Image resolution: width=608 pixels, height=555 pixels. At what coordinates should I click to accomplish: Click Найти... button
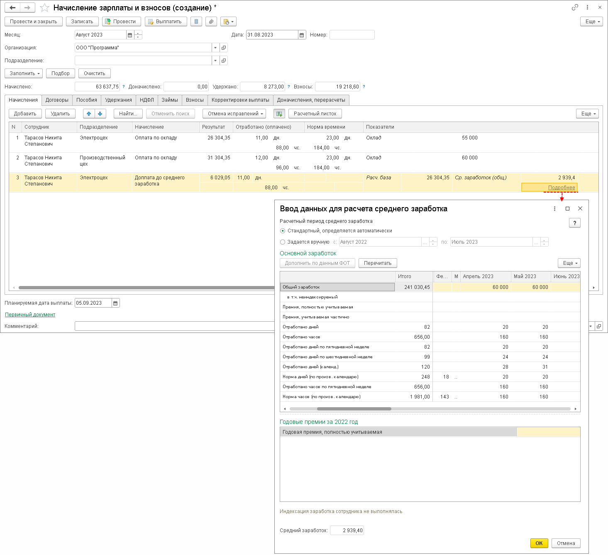(128, 114)
